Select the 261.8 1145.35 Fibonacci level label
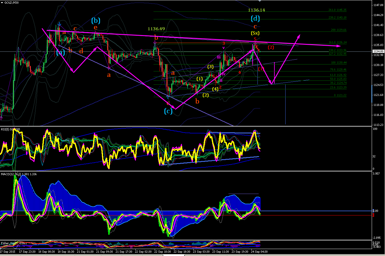 click(x=337, y=10)
